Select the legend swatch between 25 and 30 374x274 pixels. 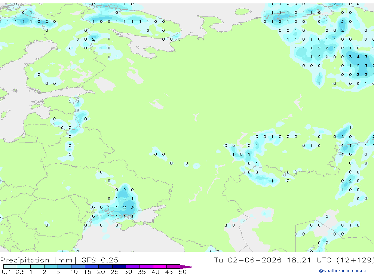(x=119, y=267)
